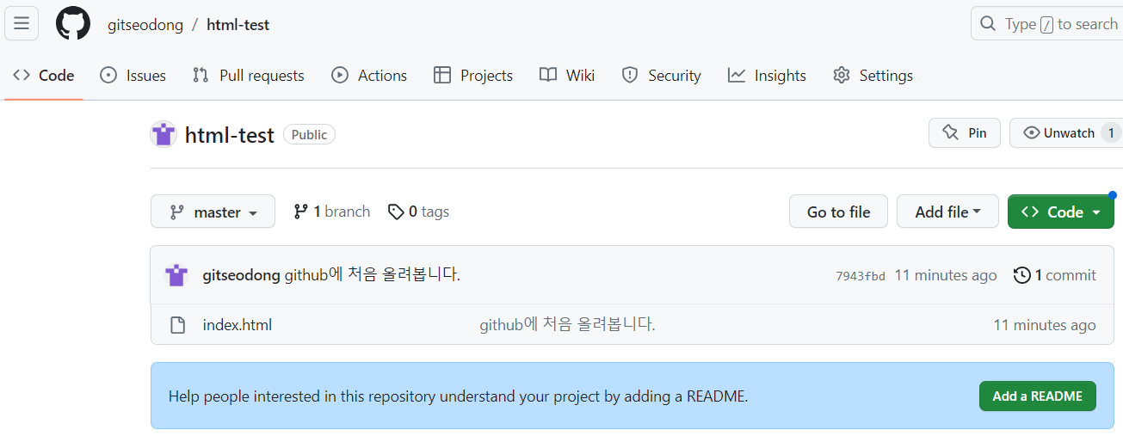
Task: Click the repository avatar beside the html-test title
Action: (164, 134)
